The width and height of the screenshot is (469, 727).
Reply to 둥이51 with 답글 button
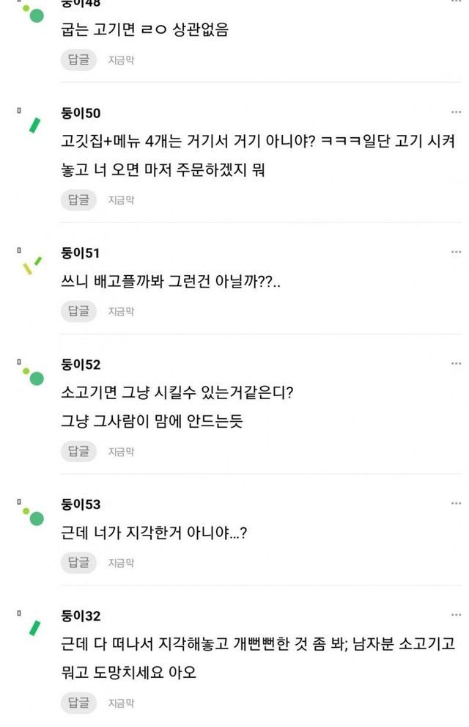(78, 311)
